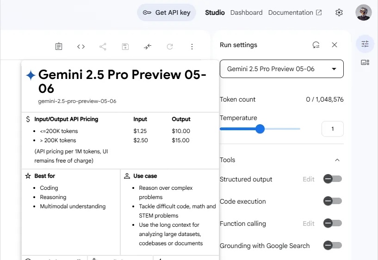Click the Coding list item
Image resolution: width=378 pixels, height=260 pixels.
click(49, 188)
